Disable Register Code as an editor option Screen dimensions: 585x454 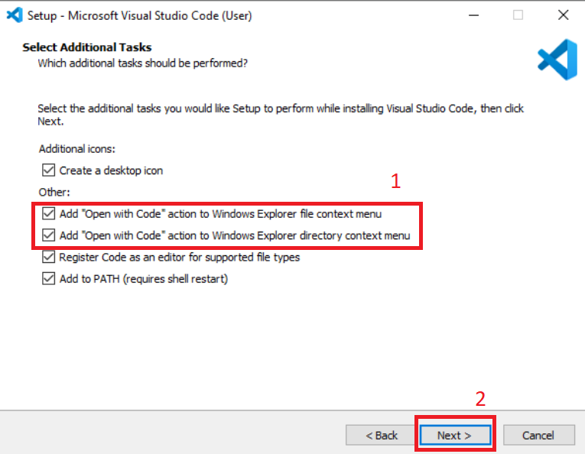pyautogui.click(x=48, y=258)
